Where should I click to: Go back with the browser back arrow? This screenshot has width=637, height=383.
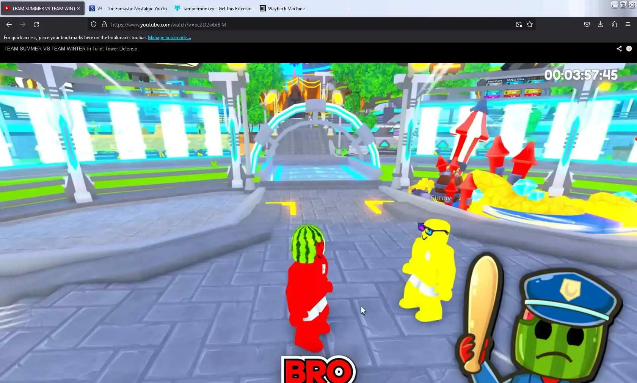coord(9,24)
